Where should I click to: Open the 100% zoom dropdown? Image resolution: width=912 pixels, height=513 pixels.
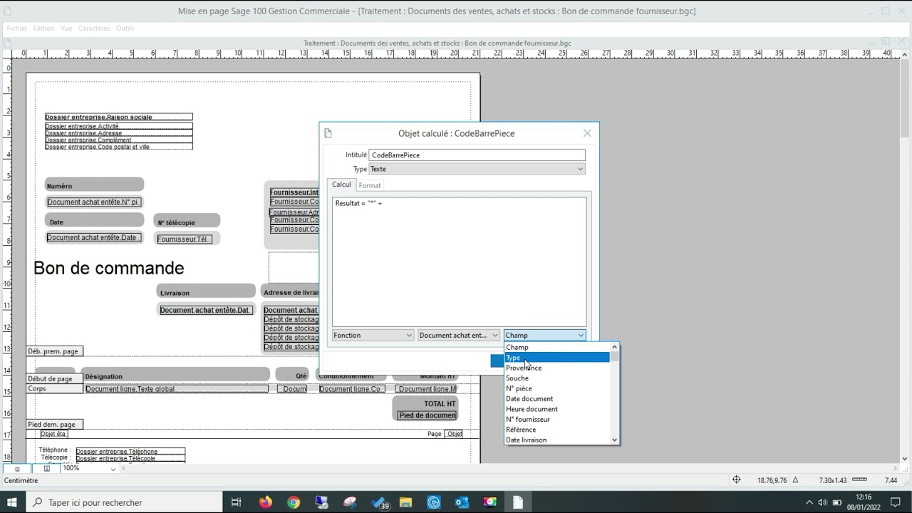pyautogui.click(x=113, y=469)
